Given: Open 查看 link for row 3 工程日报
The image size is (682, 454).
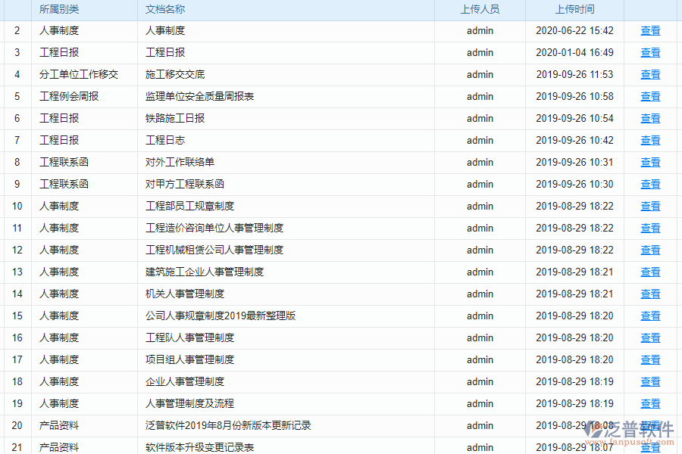Looking at the screenshot, I should point(651,52).
